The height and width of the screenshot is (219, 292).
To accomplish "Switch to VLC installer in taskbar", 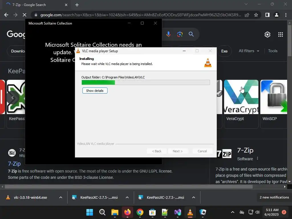I will 190,212.
